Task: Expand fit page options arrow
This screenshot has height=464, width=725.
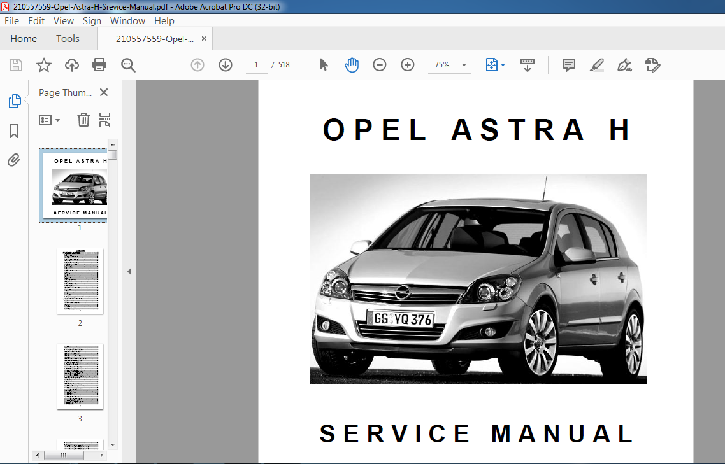Action: tap(503, 65)
